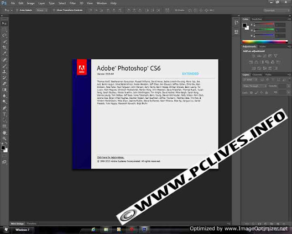Screen dimensions: 292x234
Task: Open the Paths tab
Action: (268, 74)
